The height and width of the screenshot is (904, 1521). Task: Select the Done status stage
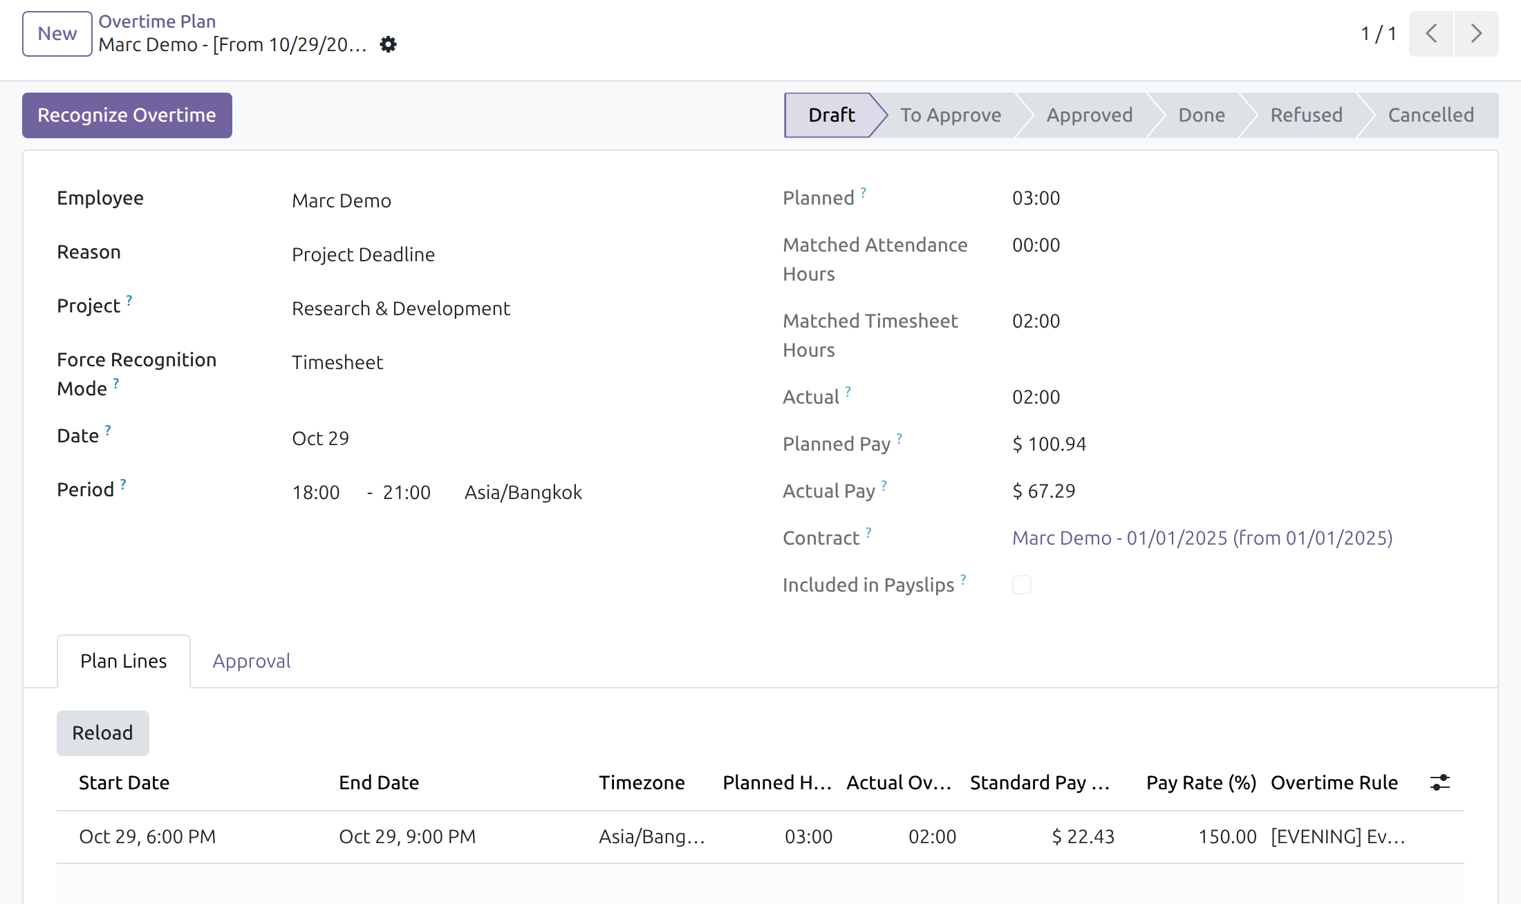(1202, 115)
